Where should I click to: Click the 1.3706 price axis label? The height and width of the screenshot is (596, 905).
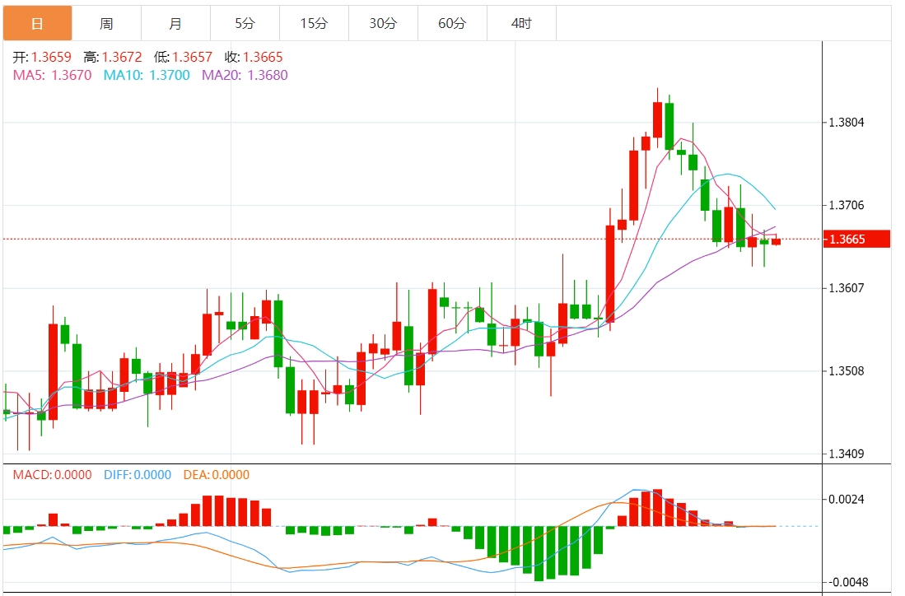pyautogui.click(x=847, y=206)
